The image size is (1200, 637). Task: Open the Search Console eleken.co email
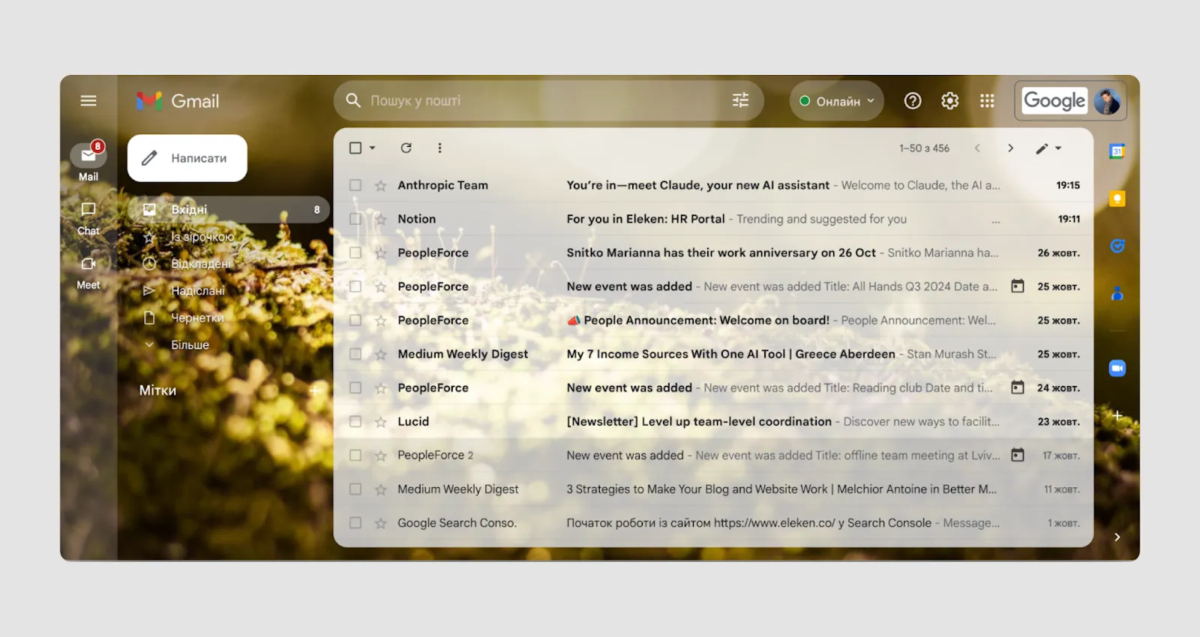coord(713,523)
